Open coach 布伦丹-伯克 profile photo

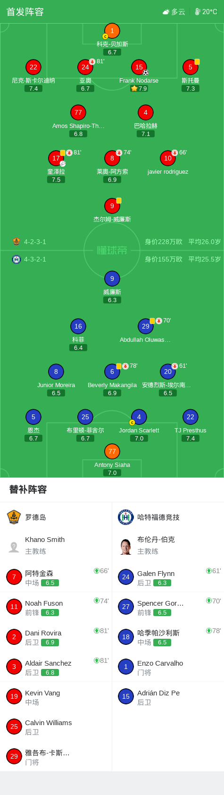click(126, 547)
